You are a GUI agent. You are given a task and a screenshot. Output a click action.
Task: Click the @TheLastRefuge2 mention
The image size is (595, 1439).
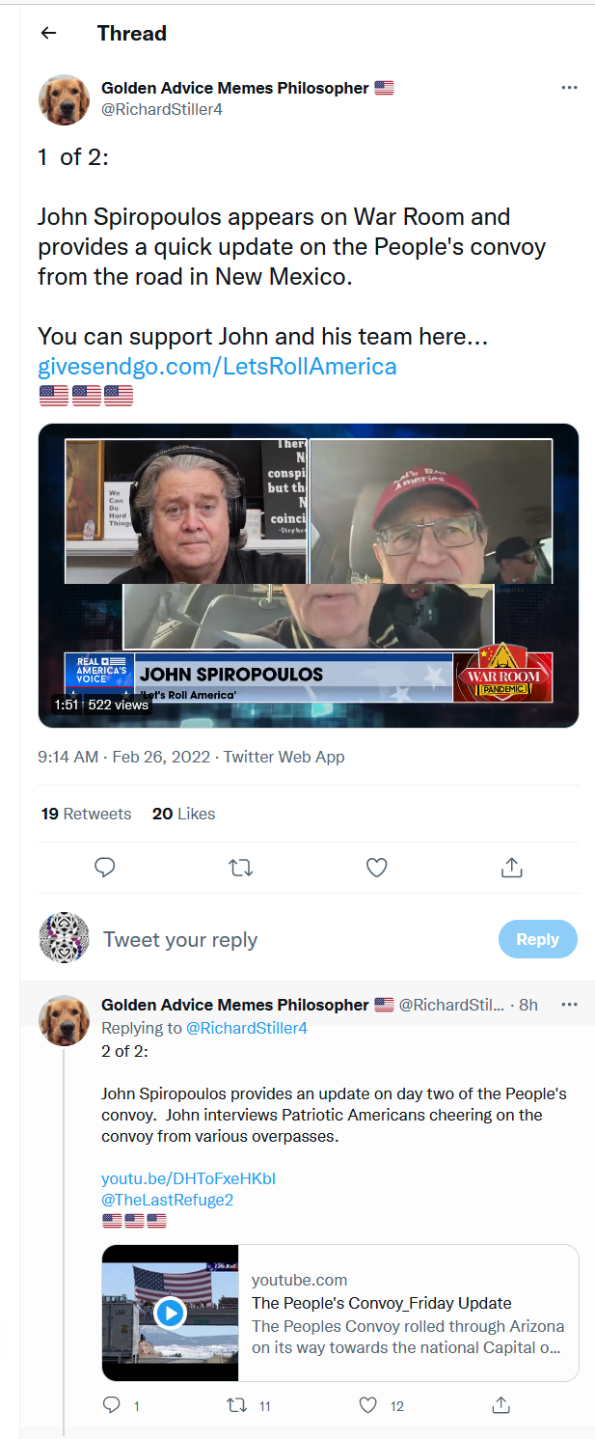click(x=167, y=1200)
